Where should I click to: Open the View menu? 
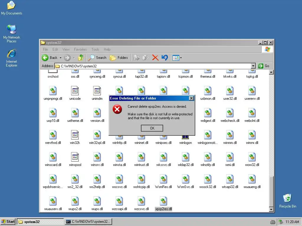(66, 49)
